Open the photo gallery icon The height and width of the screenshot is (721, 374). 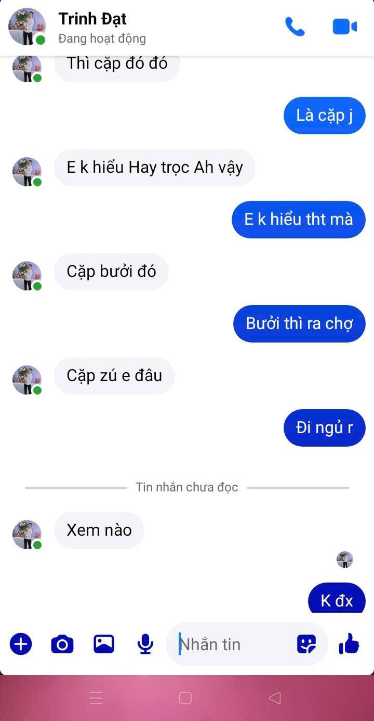tap(104, 644)
